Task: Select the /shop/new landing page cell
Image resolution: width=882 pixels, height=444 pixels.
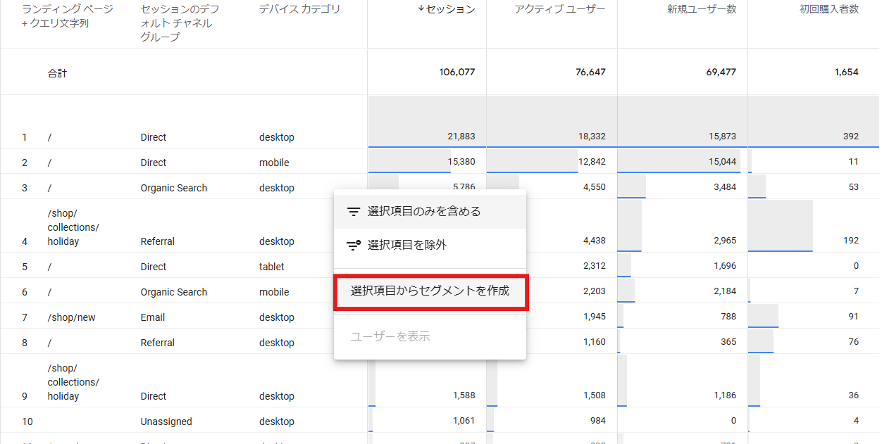Action: (71, 317)
